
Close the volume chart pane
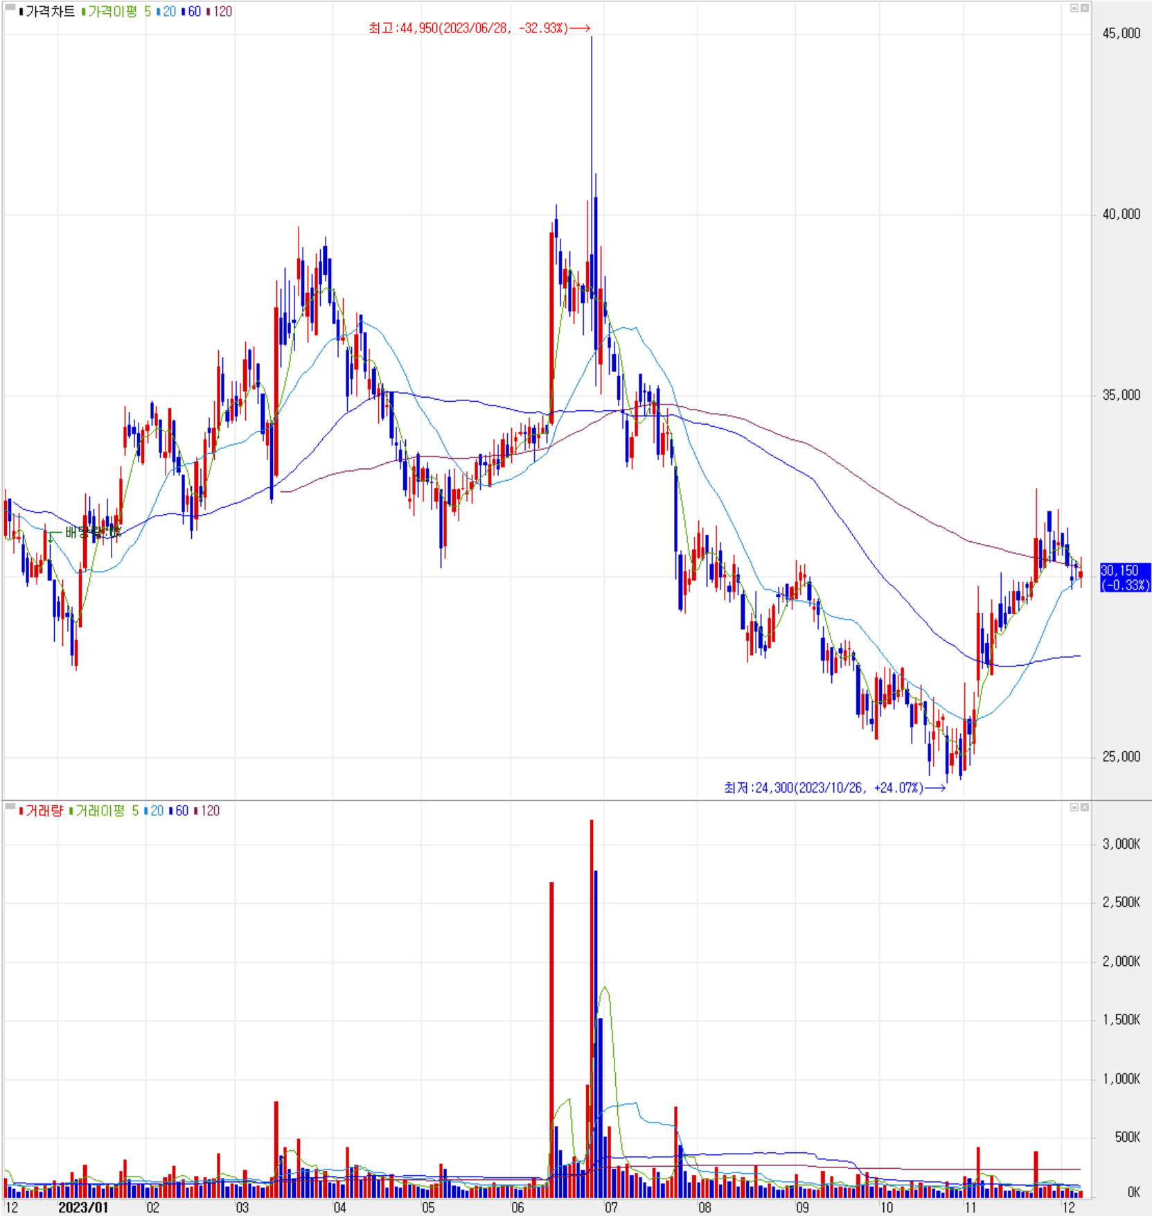pos(1085,807)
